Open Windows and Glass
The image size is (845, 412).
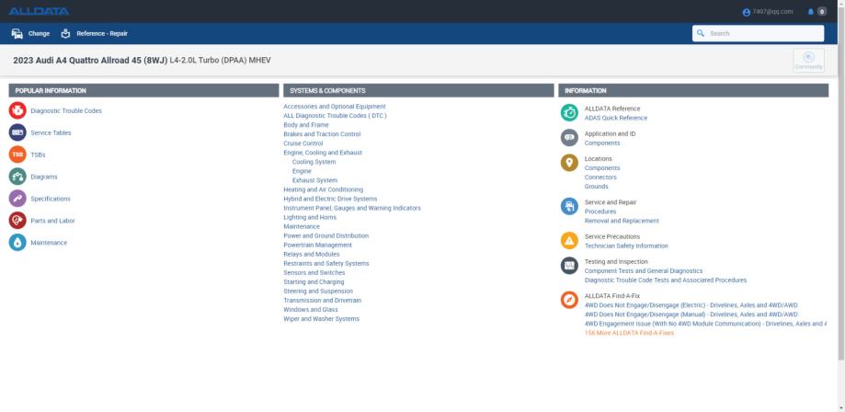point(311,310)
